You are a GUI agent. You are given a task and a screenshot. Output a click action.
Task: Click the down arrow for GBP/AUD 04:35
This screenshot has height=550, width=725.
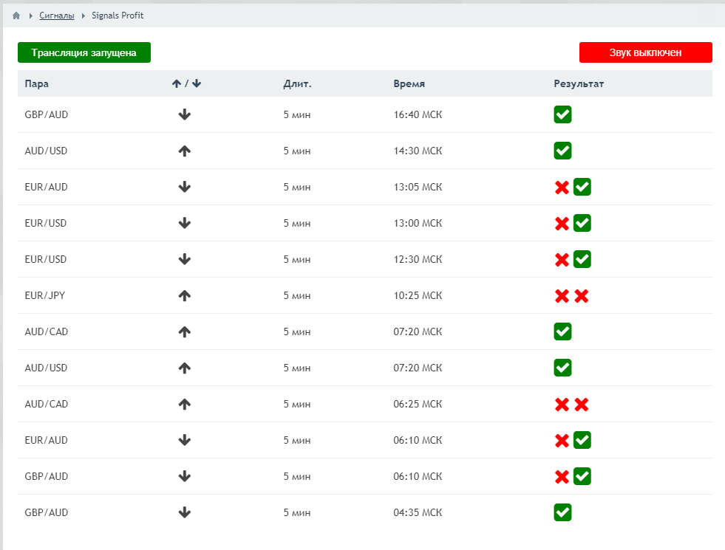point(185,512)
